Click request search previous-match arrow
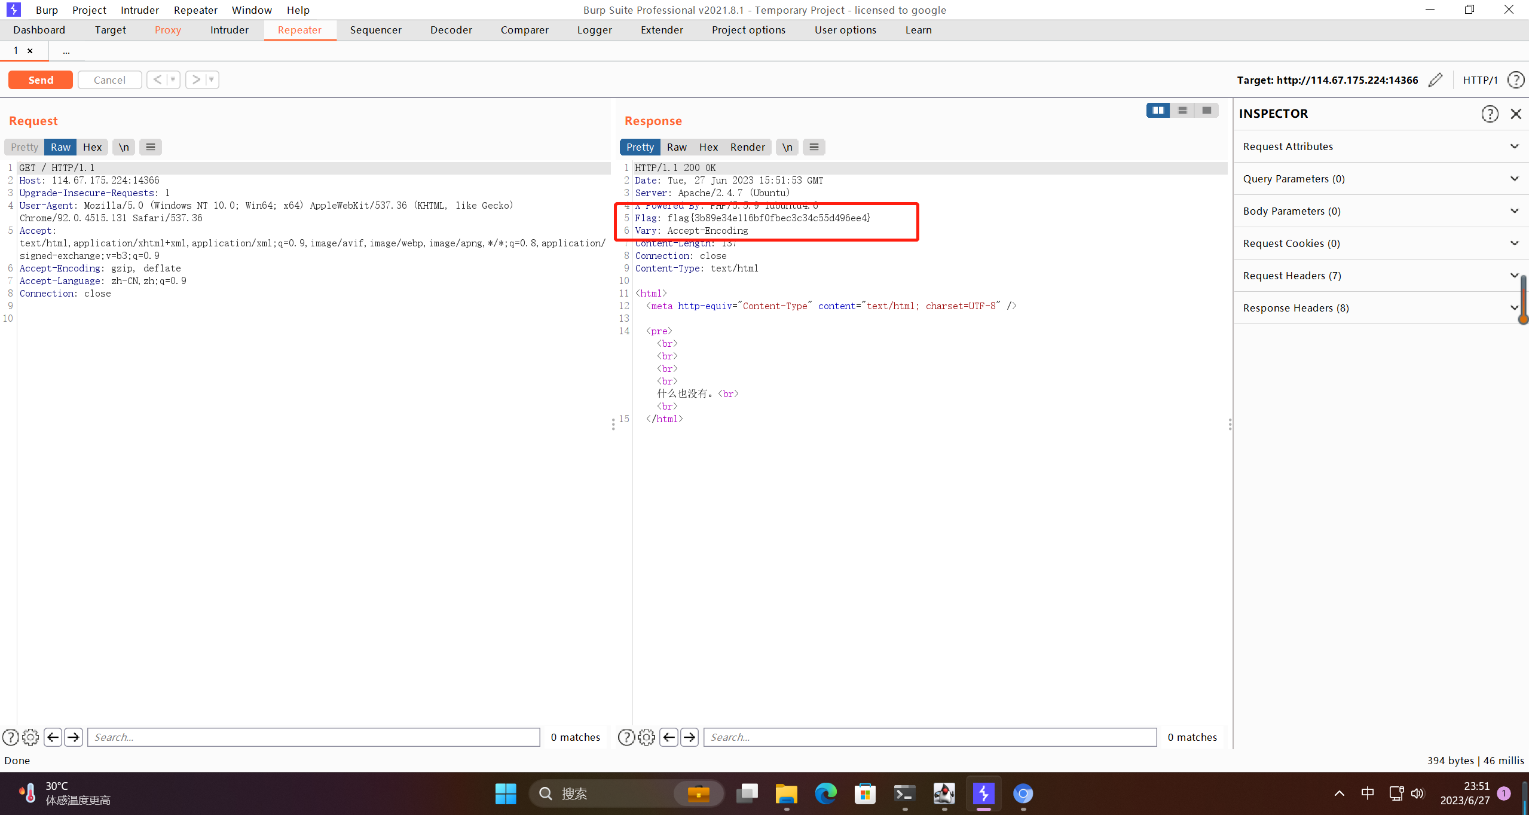The image size is (1529, 815). click(53, 737)
